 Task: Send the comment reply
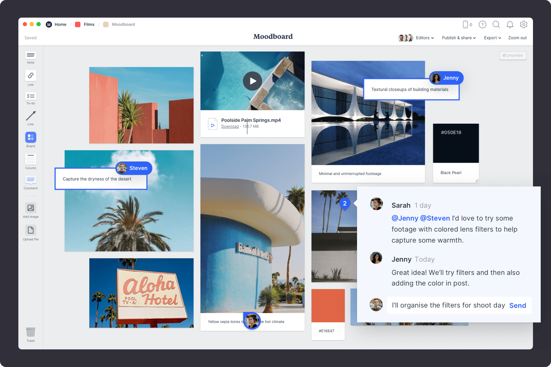point(518,305)
